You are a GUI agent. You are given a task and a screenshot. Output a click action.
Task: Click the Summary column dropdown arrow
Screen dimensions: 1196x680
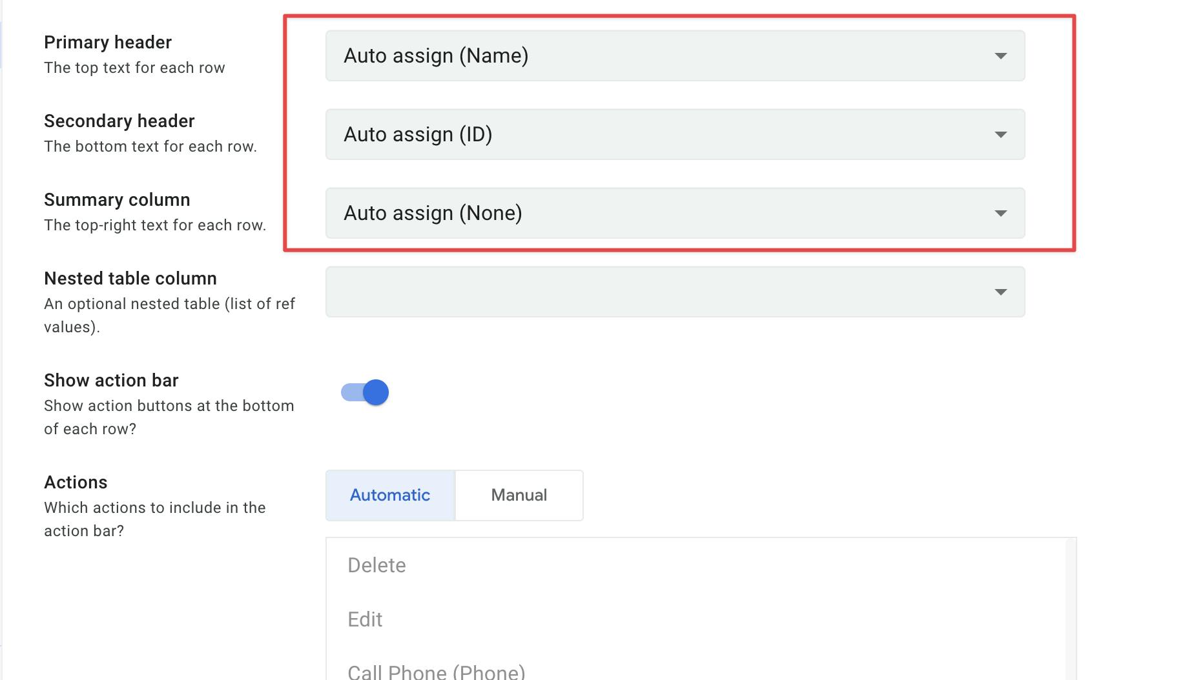[1000, 214]
